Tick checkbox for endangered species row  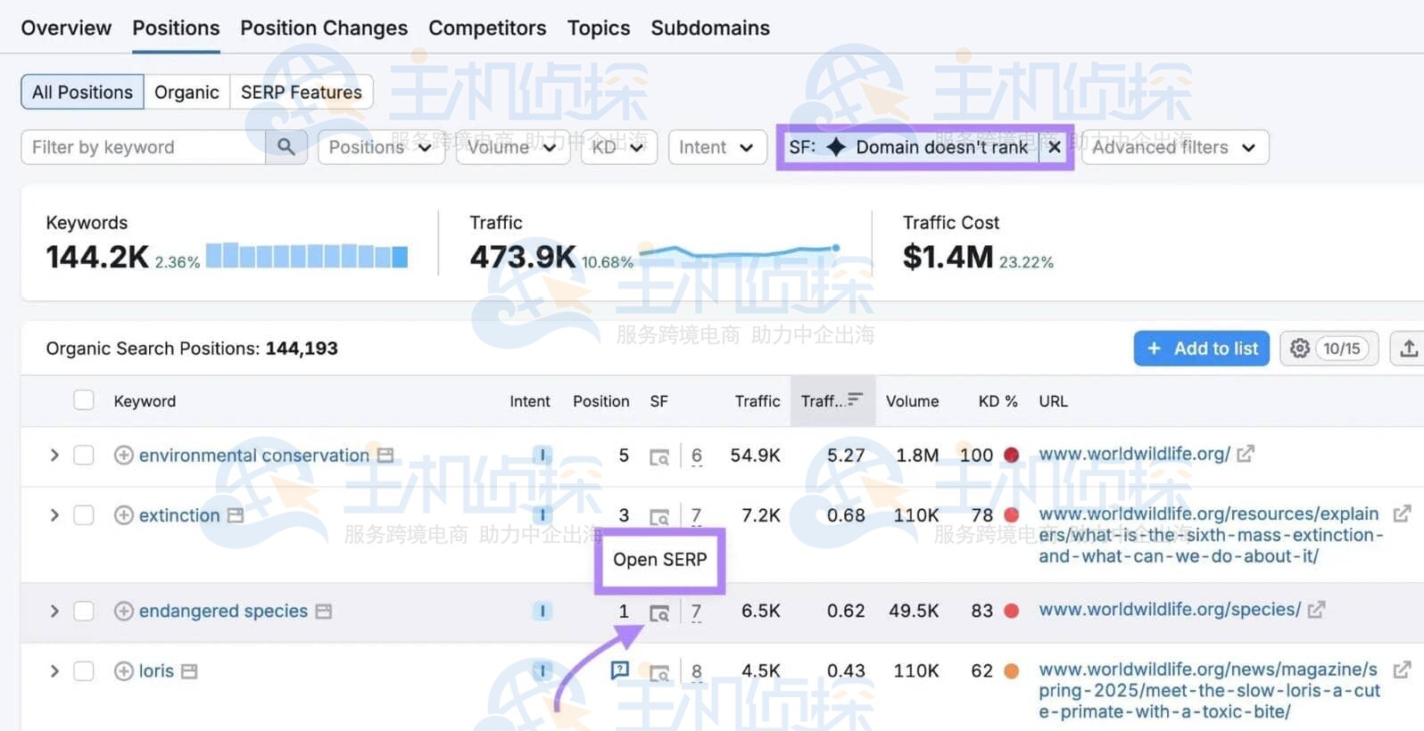coord(84,611)
